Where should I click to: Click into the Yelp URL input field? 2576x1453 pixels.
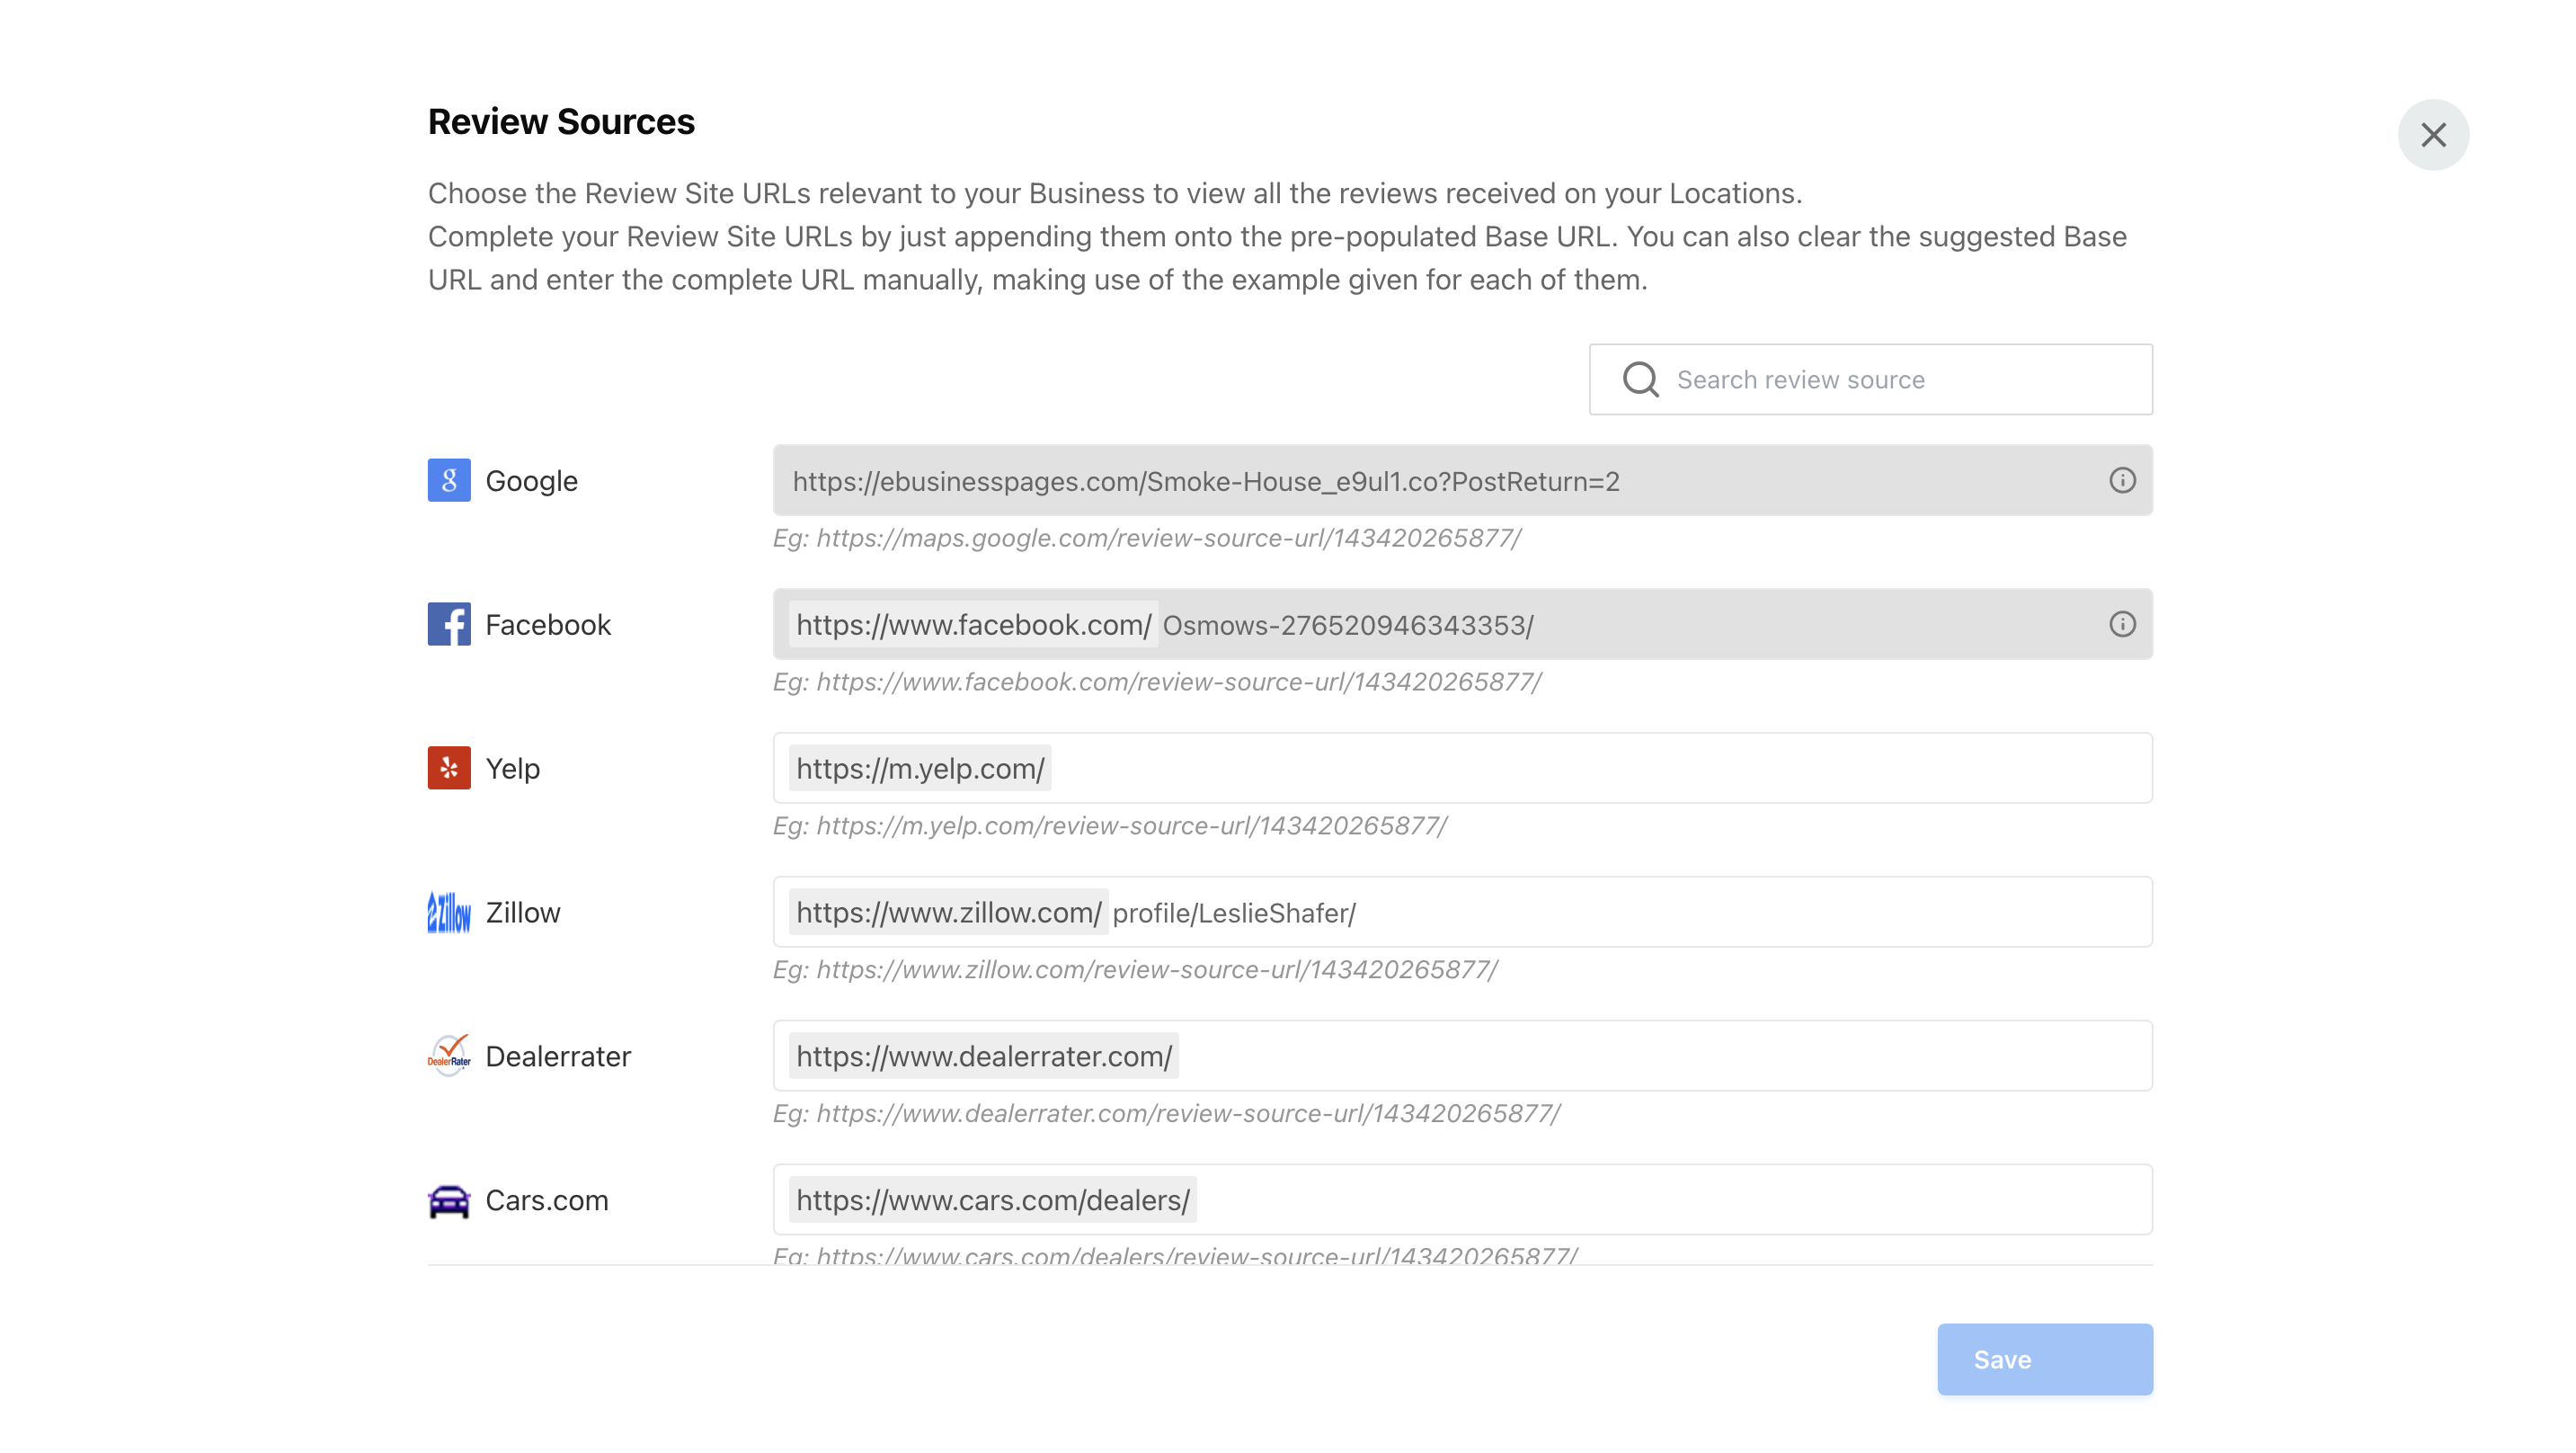click(1600, 768)
